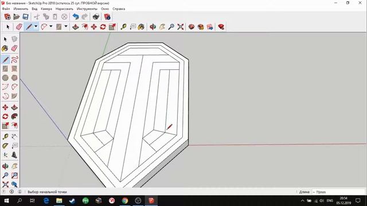Viewport: 367px width, 206px height.
Task: Open Extension Warehouse from the toolbar
Action: coord(201,27)
